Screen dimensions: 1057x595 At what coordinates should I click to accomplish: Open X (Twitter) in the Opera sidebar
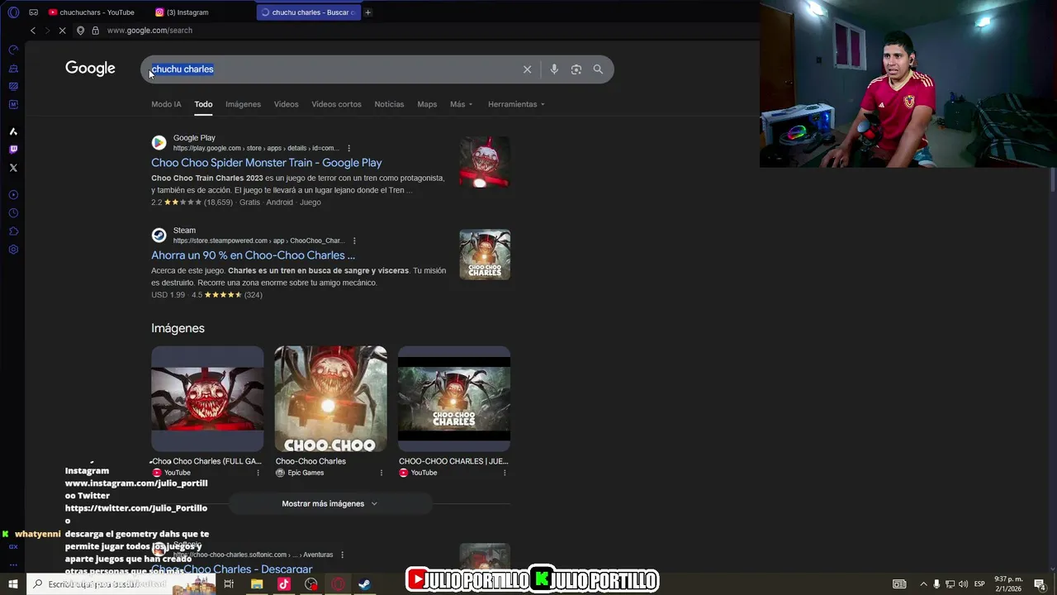[13, 168]
